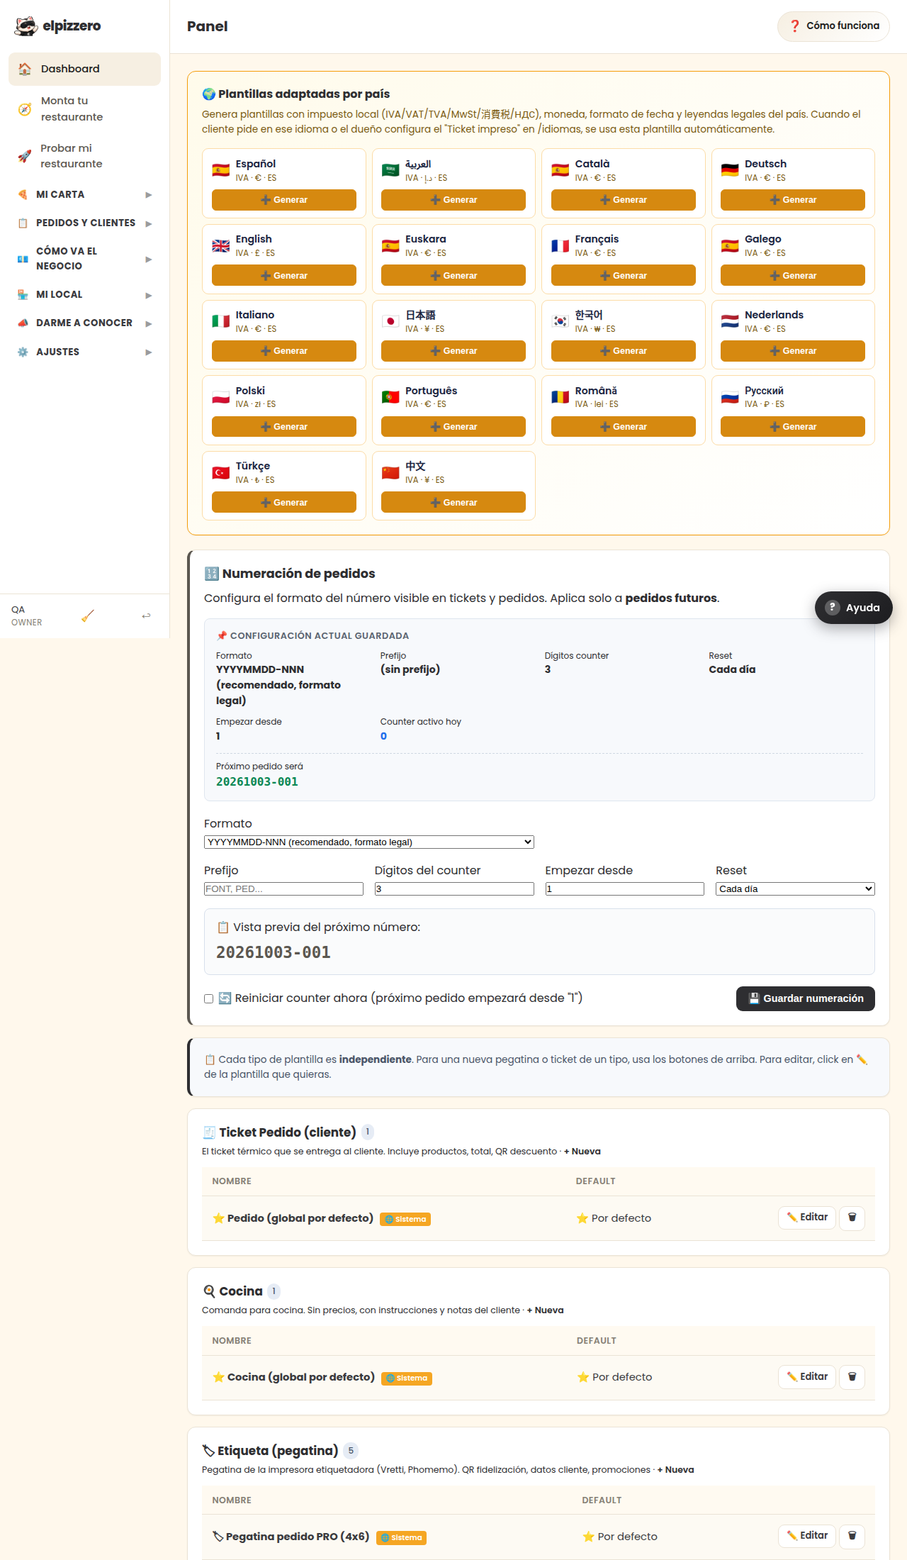Click the Japanese flag on the 日本語 card

pyautogui.click(x=390, y=321)
